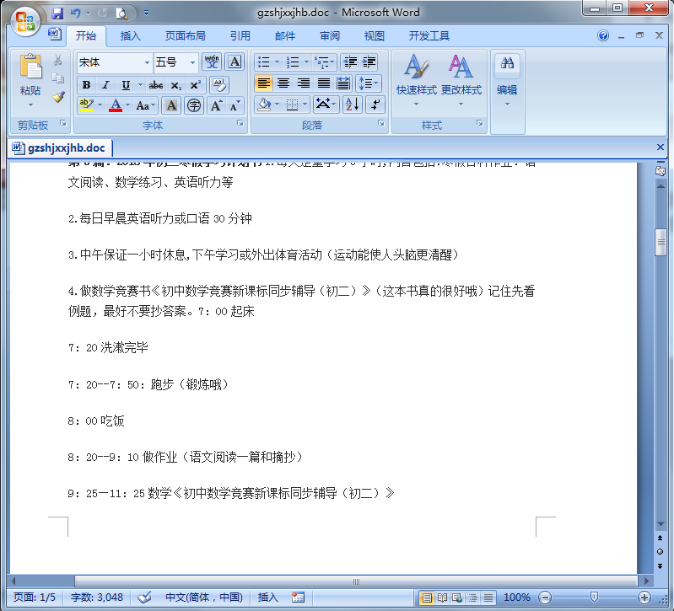This screenshot has height=611, width=674.
Task: Click the Clear Formatting eraser icon
Action: 218,85
